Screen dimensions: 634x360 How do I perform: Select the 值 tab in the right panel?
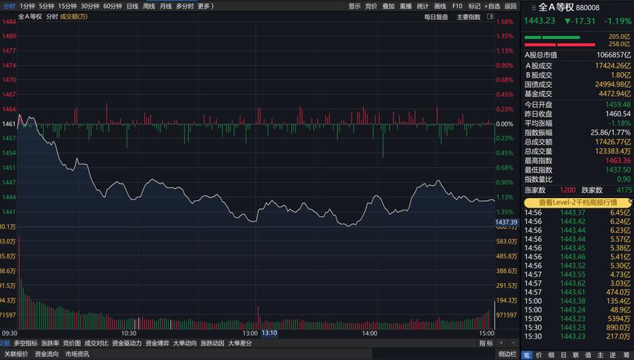pyautogui.click(x=588, y=355)
